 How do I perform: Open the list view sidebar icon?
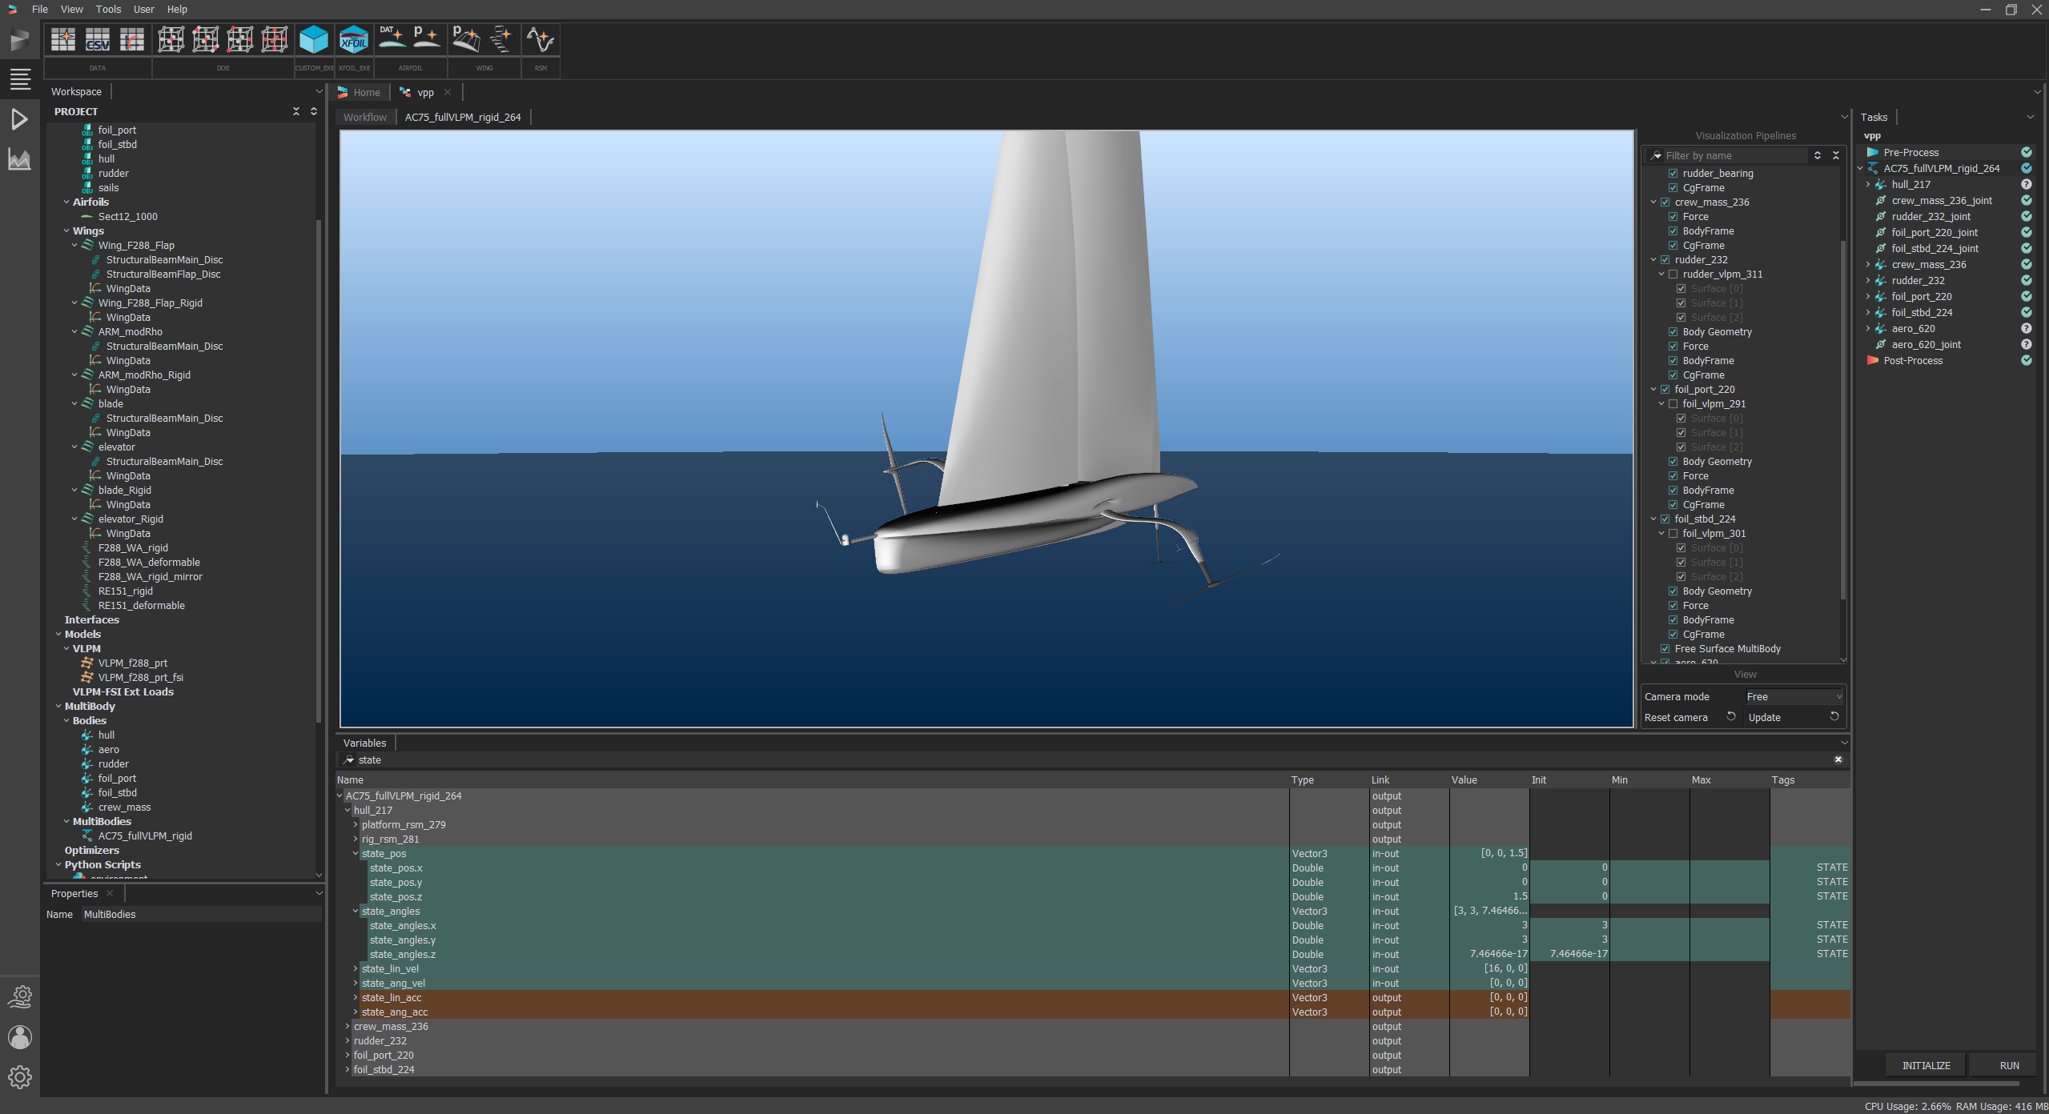point(19,79)
